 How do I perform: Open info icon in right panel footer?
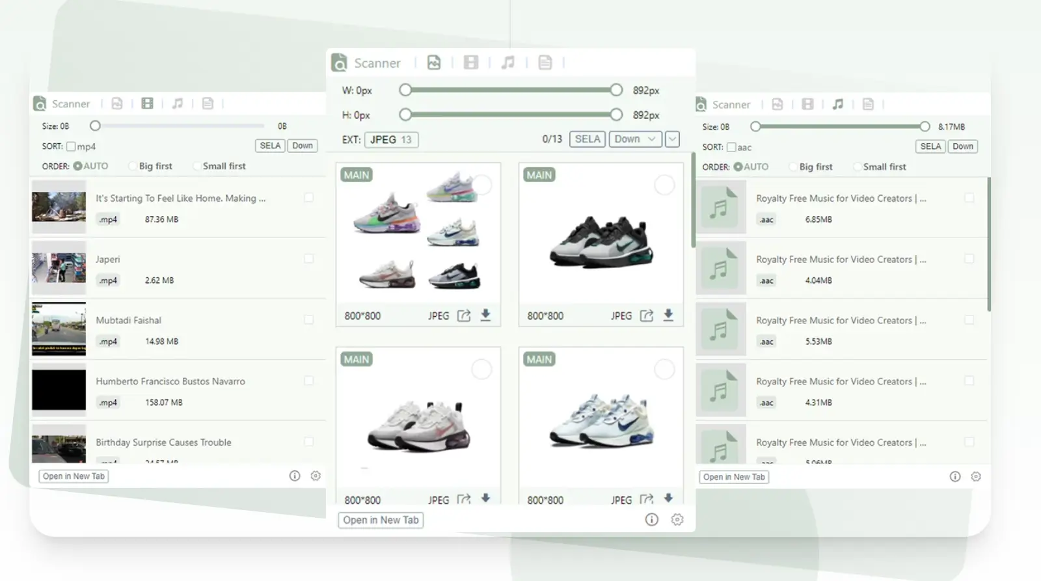(955, 476)
